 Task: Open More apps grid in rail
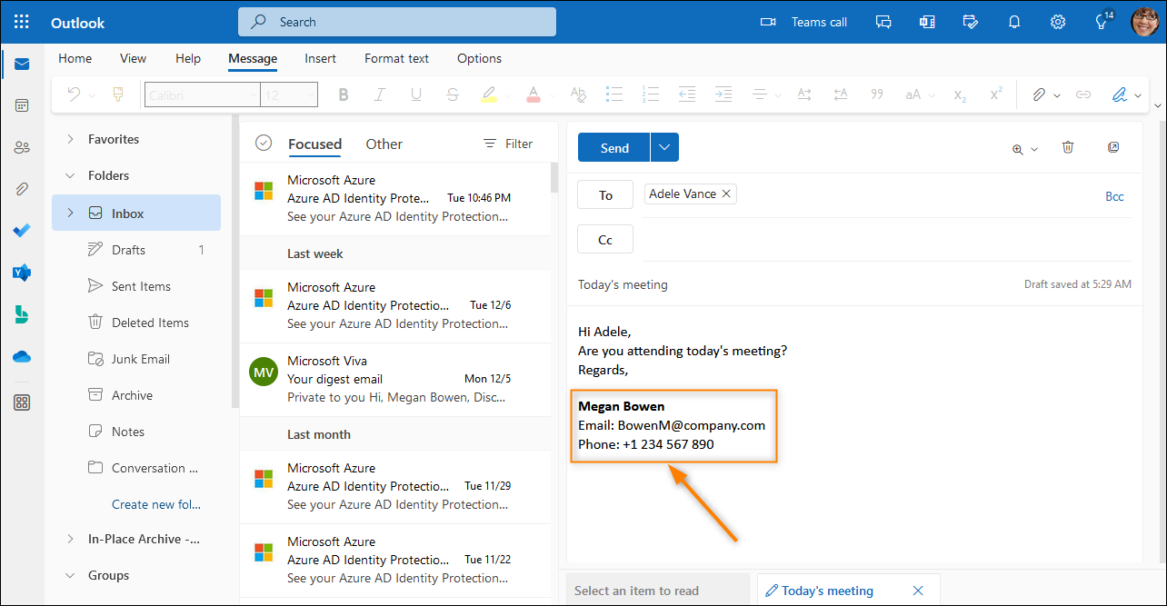click(22, 402)
